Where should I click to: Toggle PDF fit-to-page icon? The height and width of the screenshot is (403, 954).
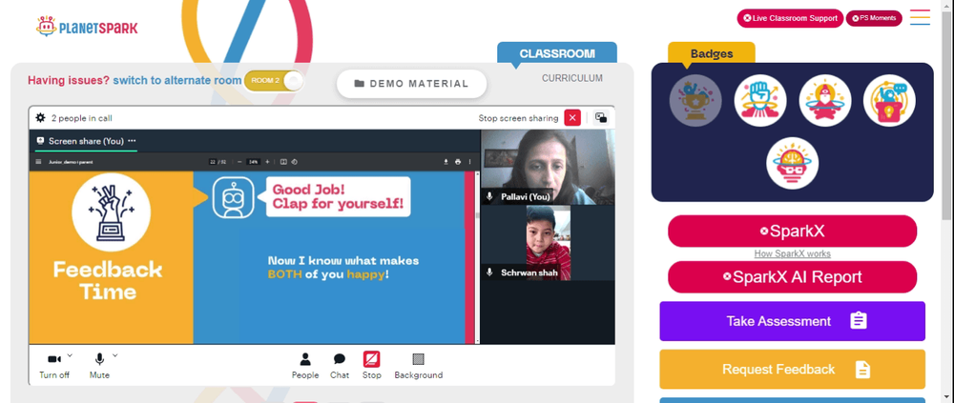click(283, 162)
